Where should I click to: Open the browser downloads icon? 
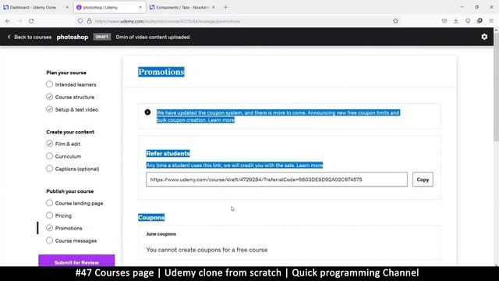(x=456, y=21)
